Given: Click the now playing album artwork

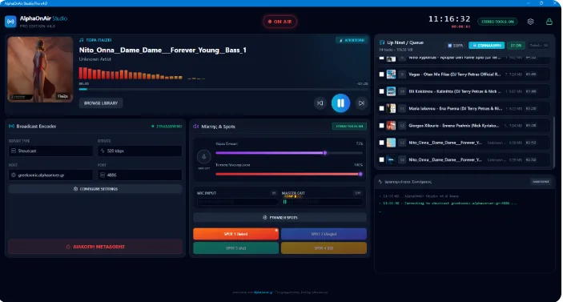Looking at the screenshot, I should [40, 70].
